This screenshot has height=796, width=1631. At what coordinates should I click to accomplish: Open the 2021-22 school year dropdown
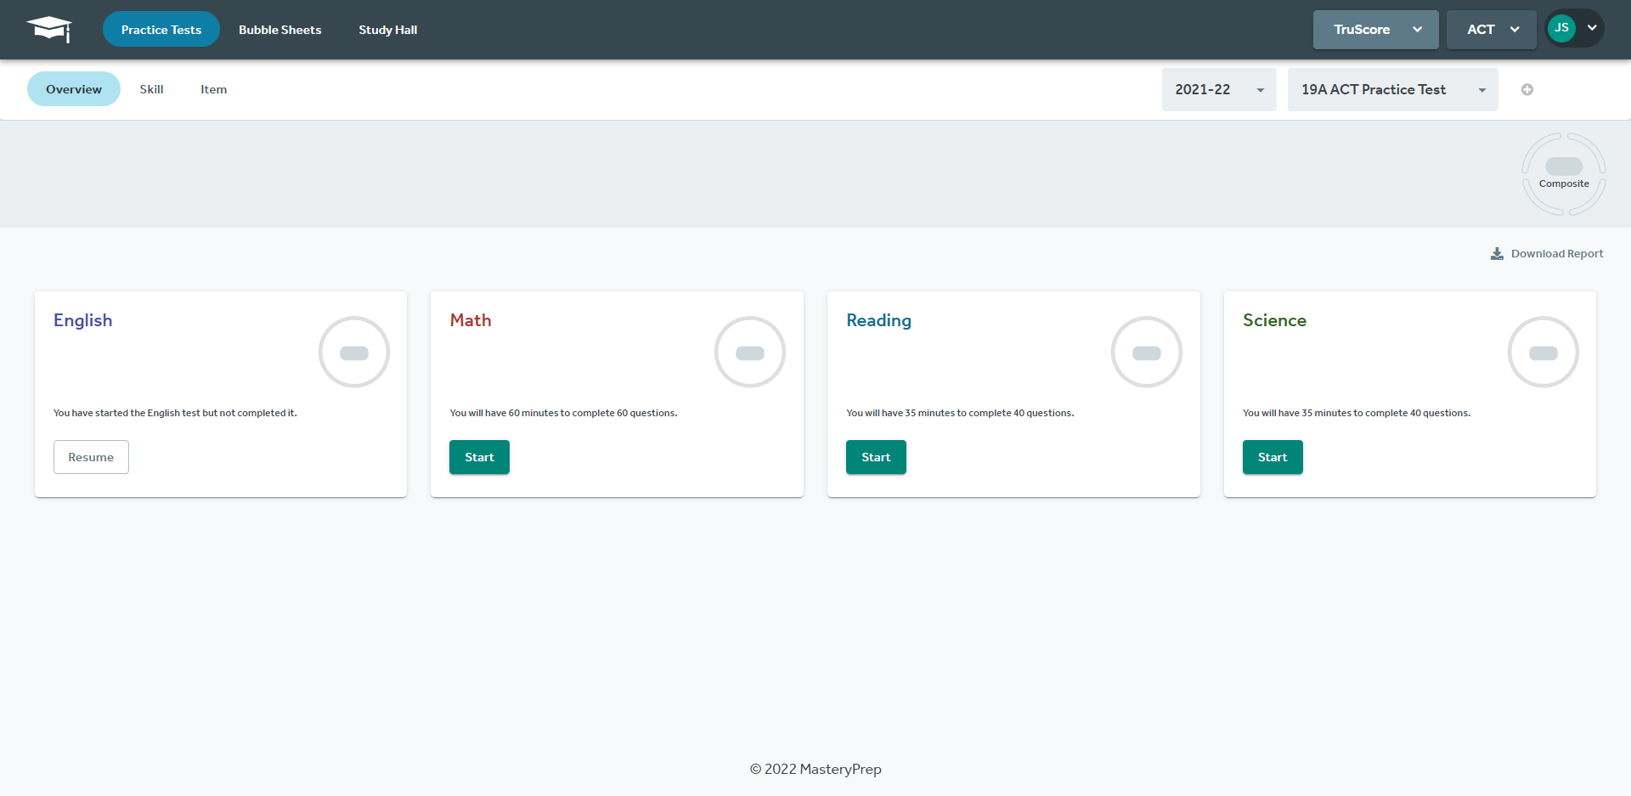[1218, 88]
